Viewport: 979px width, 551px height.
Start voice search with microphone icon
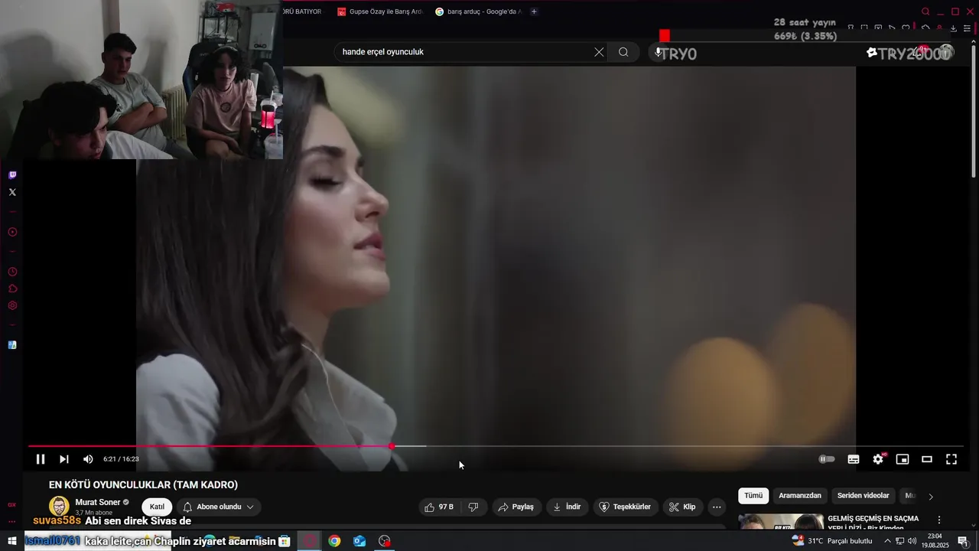[x=658, y=52]
